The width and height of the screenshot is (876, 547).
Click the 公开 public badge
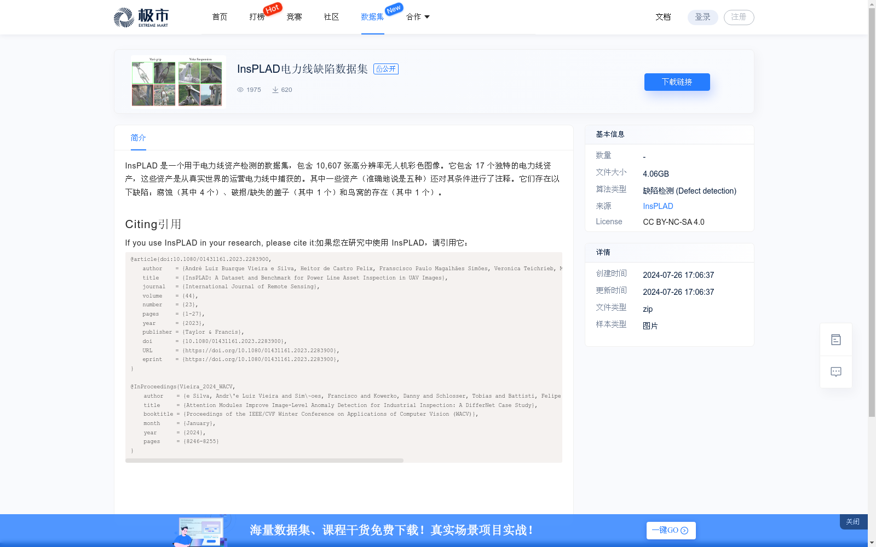(x=386, y=69)
